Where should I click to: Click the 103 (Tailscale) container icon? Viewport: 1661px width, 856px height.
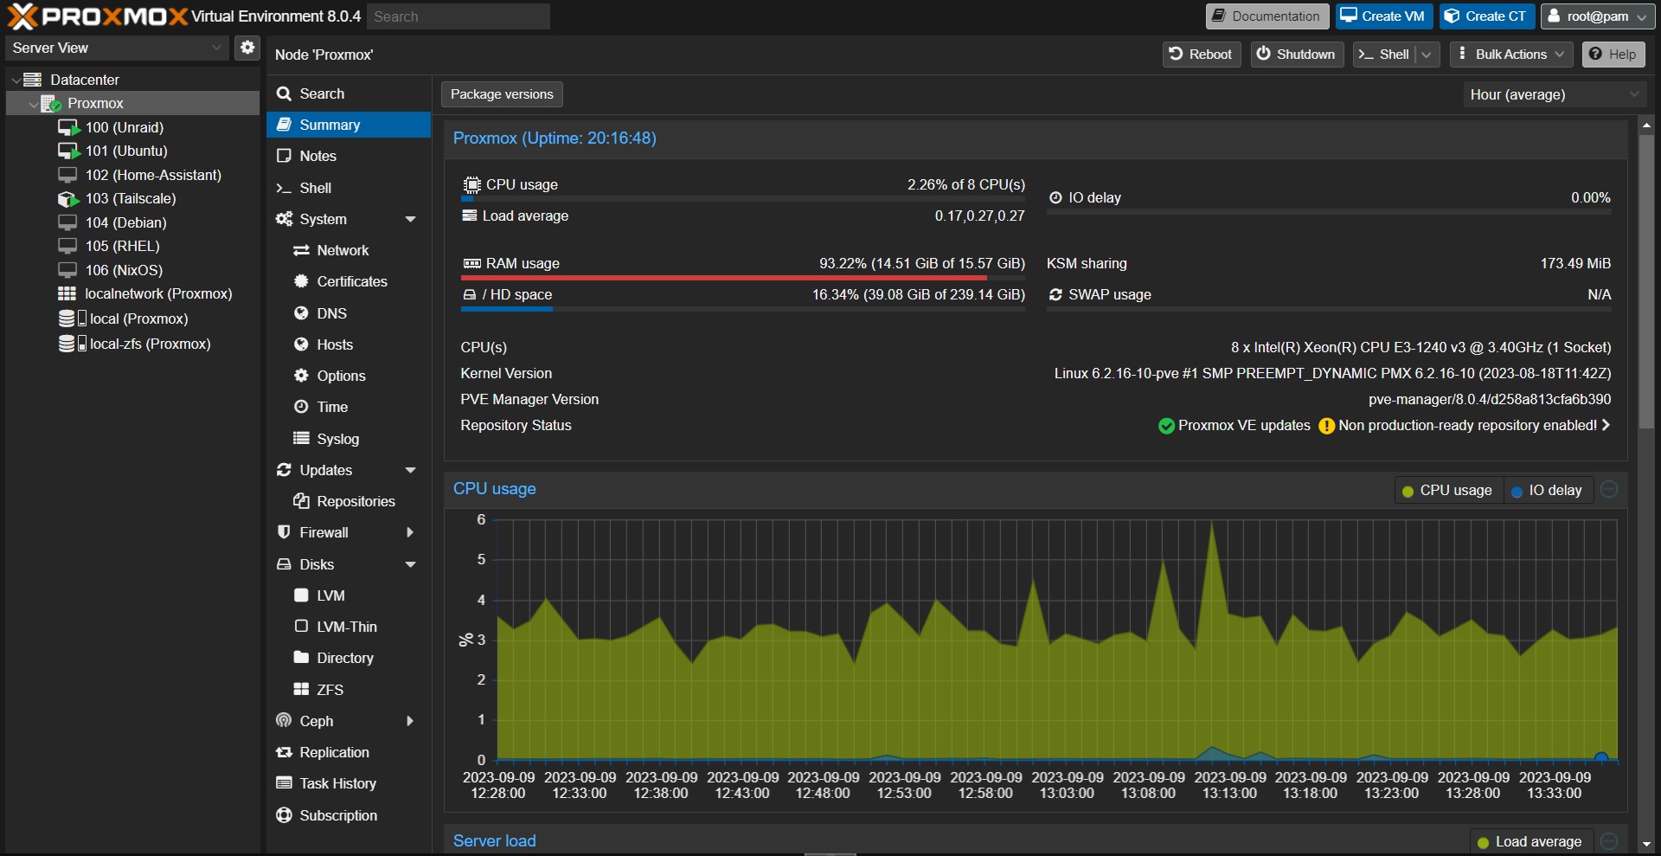pos(68,199)
